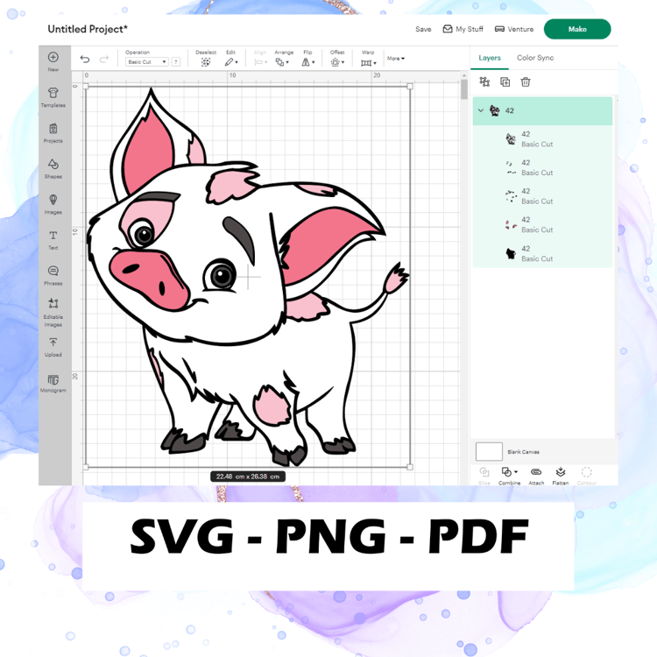Click the Blank Canvas color swatch
657x657 pixels.
click(489, 452)
